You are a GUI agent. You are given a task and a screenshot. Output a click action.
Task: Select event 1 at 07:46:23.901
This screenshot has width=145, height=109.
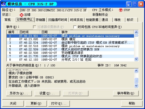tap(70, 36)
